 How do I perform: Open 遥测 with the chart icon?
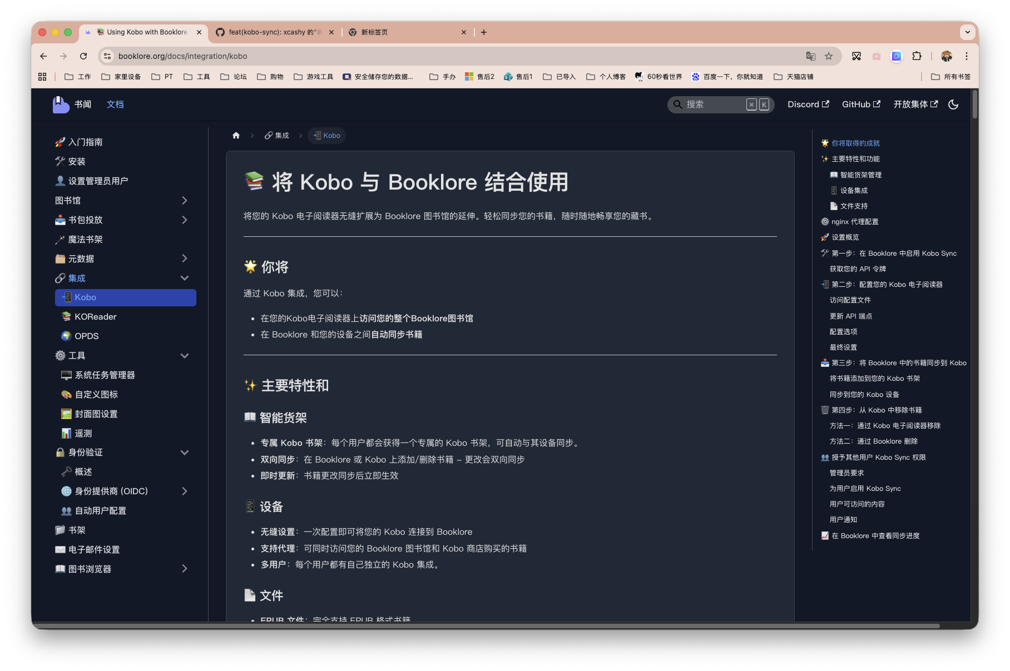(x=82, y=433)
